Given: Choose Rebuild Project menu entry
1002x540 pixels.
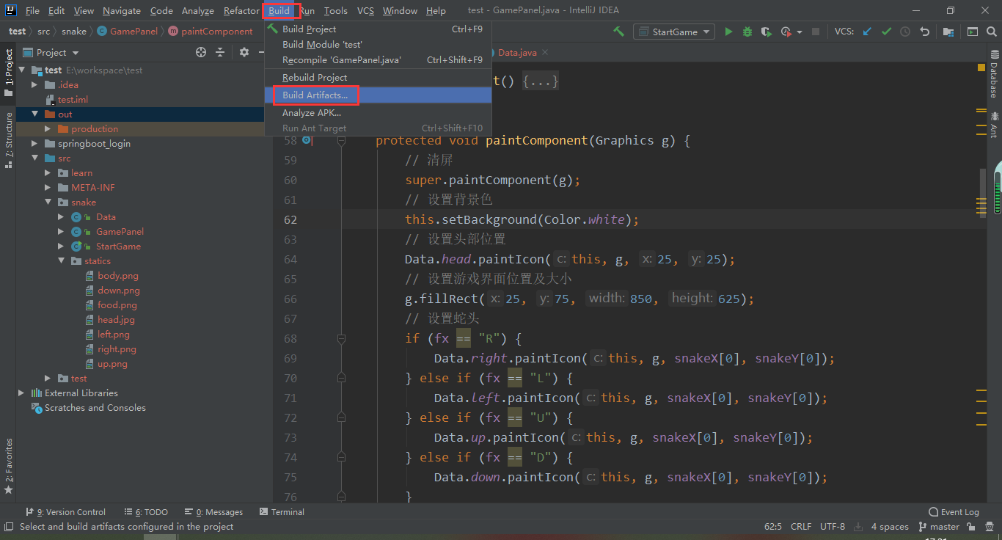Looking at the screenshot, I should (315, 78).
